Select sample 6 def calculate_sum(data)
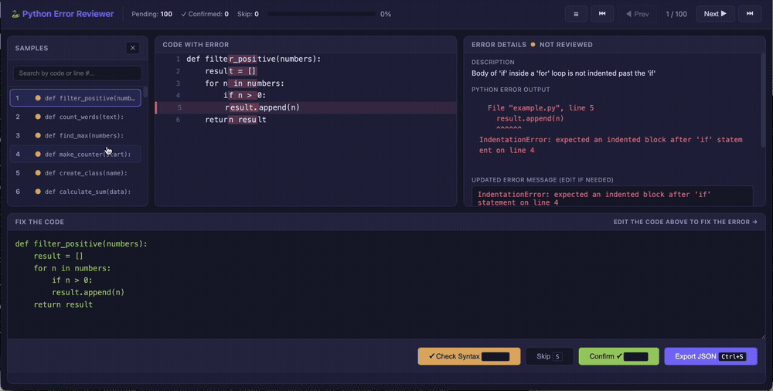The height and width of the screenshot is (391, 773). [x=76, y=192]
